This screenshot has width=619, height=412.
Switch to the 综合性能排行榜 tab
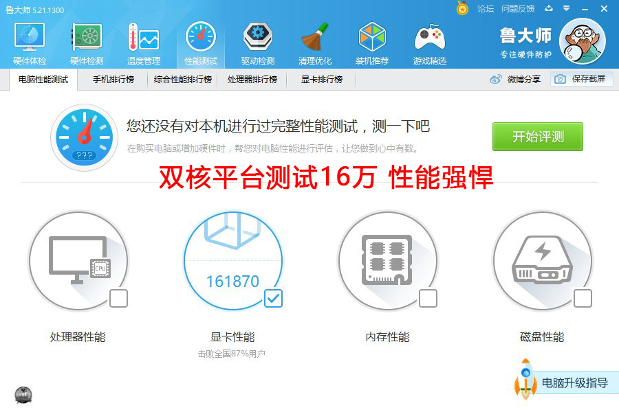point(183,79)
